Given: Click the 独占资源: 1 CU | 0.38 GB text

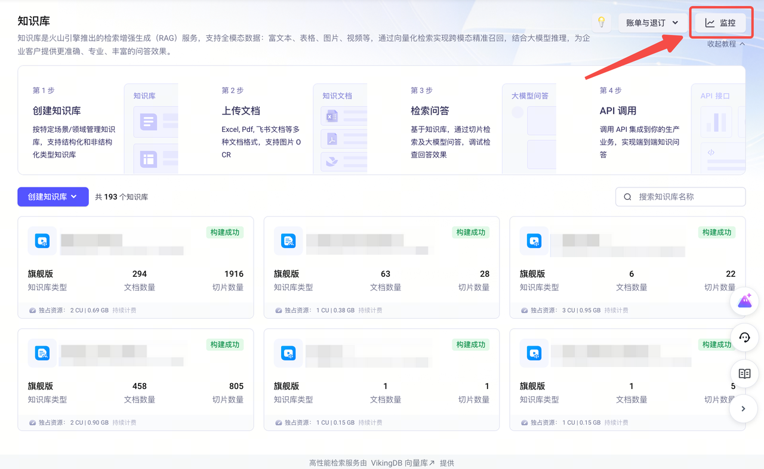Looking at the screenshot, I should click(x=319, y=310).
